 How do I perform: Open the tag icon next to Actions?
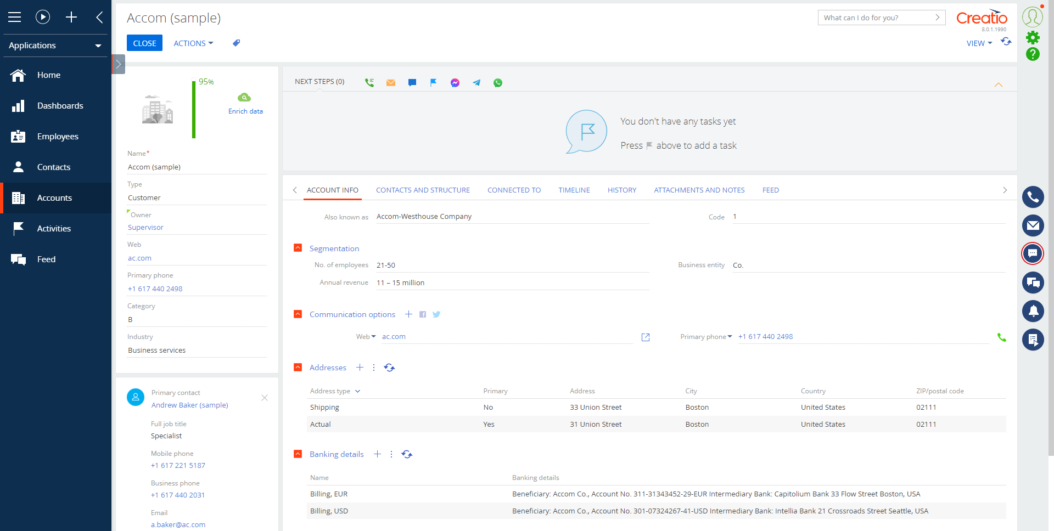(236, 43)
